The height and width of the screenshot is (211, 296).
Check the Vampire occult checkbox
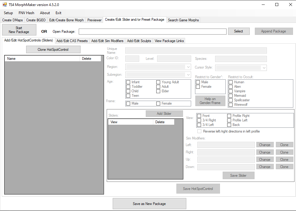(231, 91)
